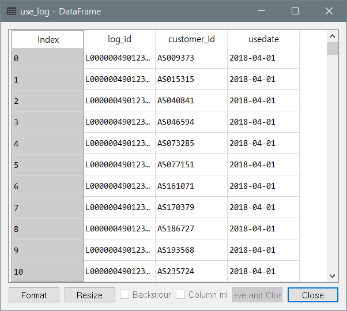Select customer_id cell AS040841
The image size is (347, 311).
(x=191, y=100)
